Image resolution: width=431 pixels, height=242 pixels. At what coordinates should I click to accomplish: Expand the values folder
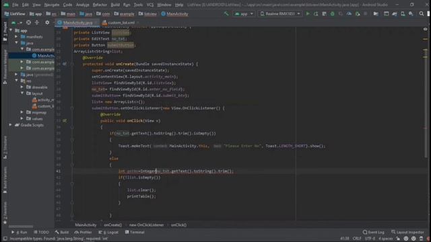click(22, 118)
